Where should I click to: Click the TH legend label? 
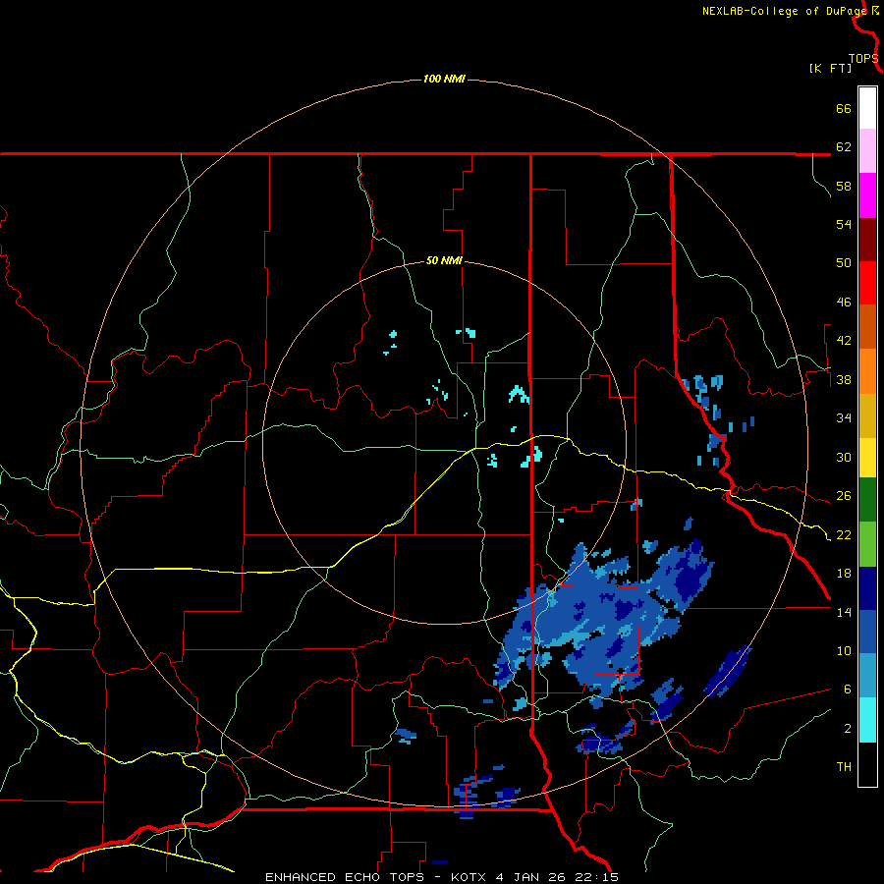coord(844,767)
